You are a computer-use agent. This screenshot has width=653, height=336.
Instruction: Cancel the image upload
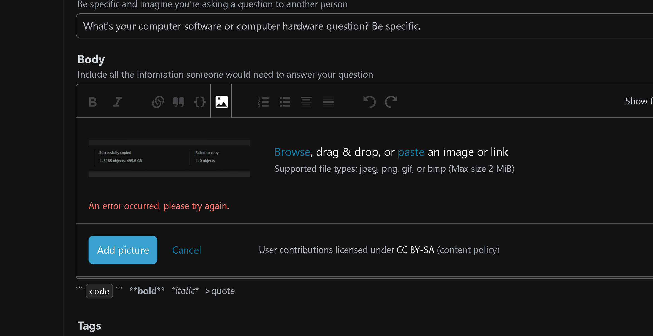coord(187,250)
